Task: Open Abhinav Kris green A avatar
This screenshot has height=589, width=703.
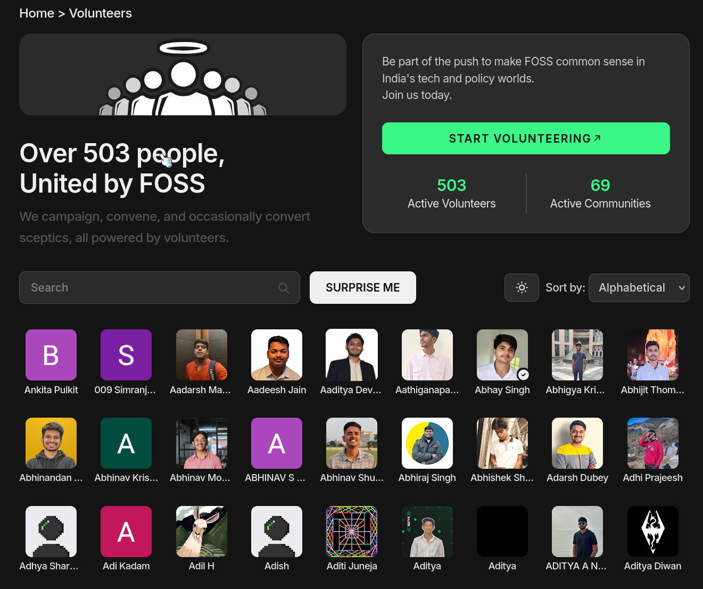Action: click(x=126, y=443)
